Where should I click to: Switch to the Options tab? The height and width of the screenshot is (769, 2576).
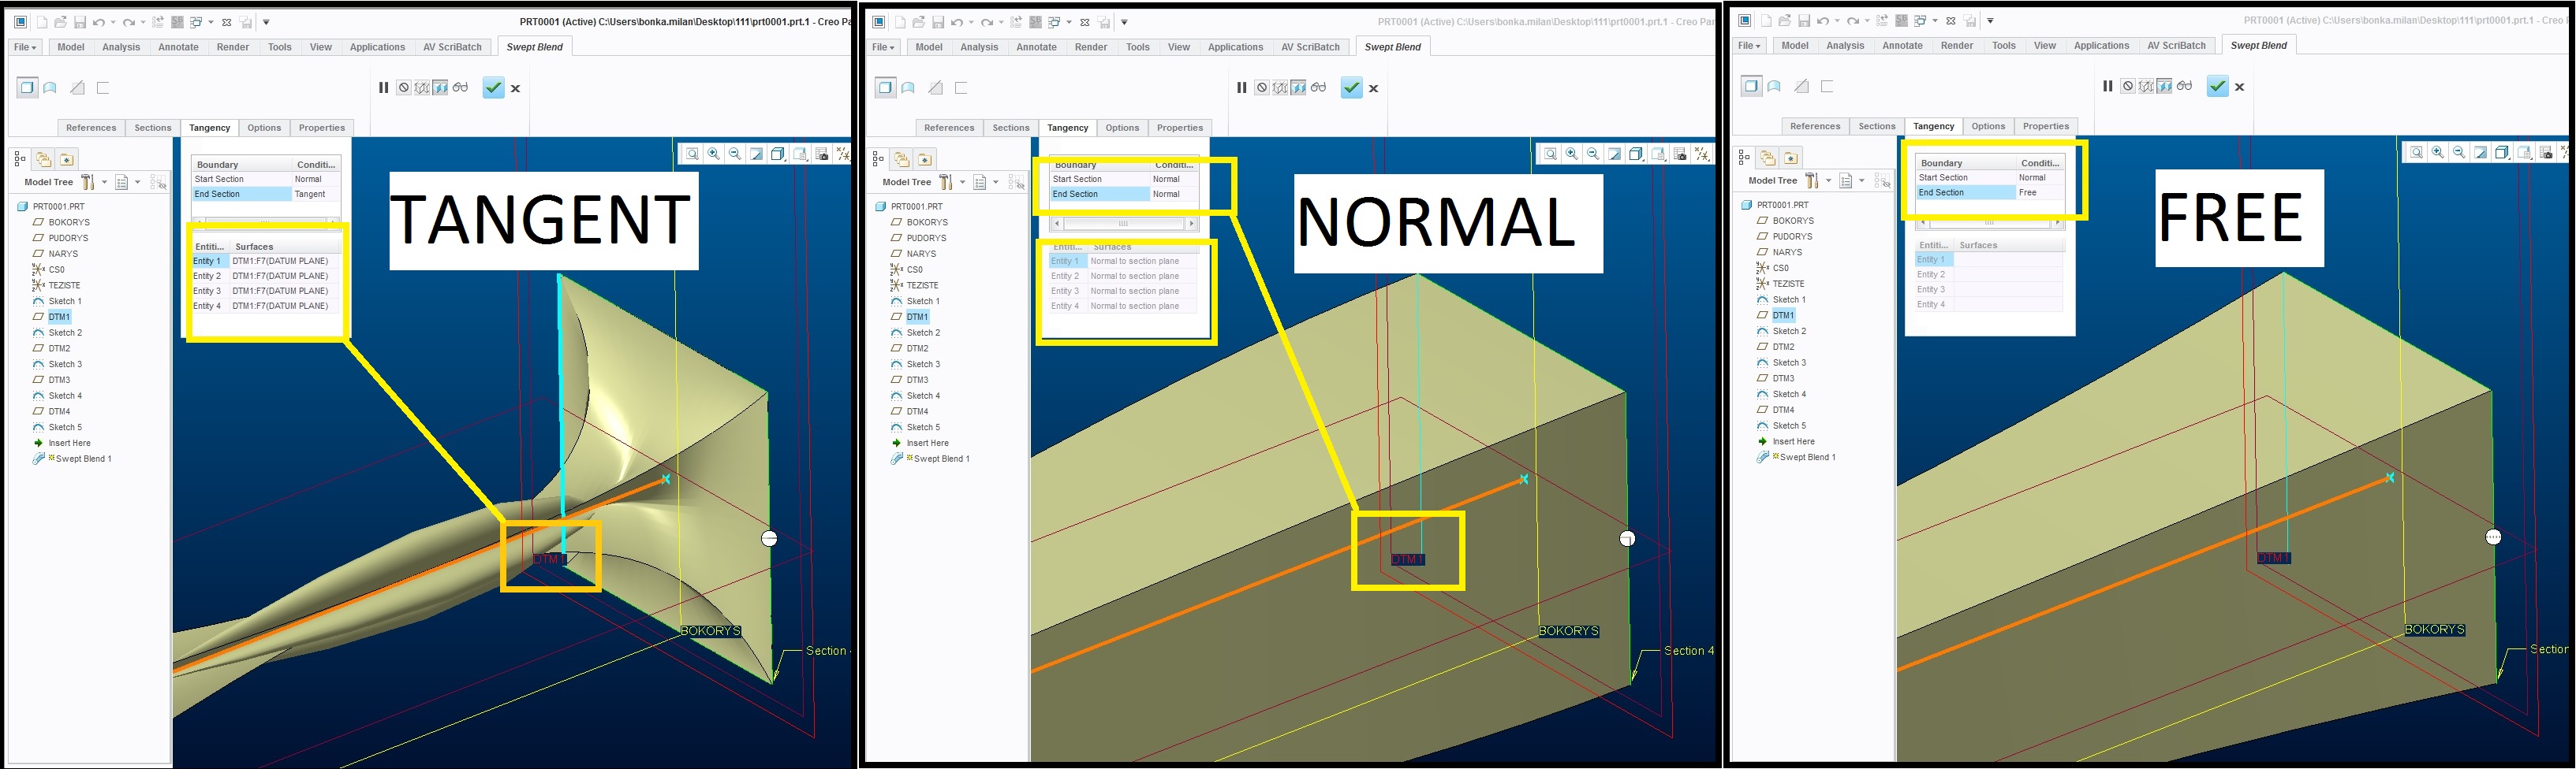tap(264, 127)
